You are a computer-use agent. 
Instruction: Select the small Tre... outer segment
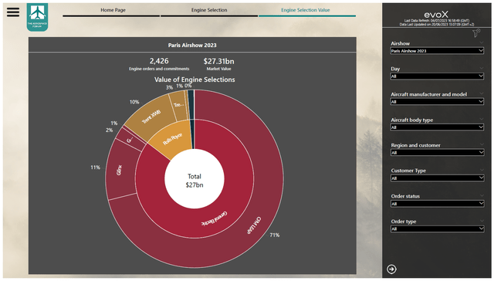pos(178,106)
